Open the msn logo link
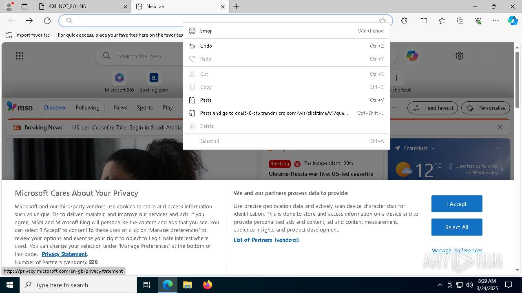 click(x=20, y=107)
